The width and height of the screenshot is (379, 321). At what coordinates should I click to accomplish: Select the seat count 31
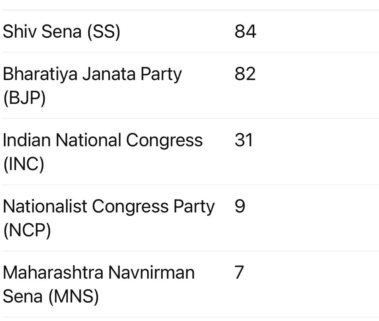click(244, 140)
